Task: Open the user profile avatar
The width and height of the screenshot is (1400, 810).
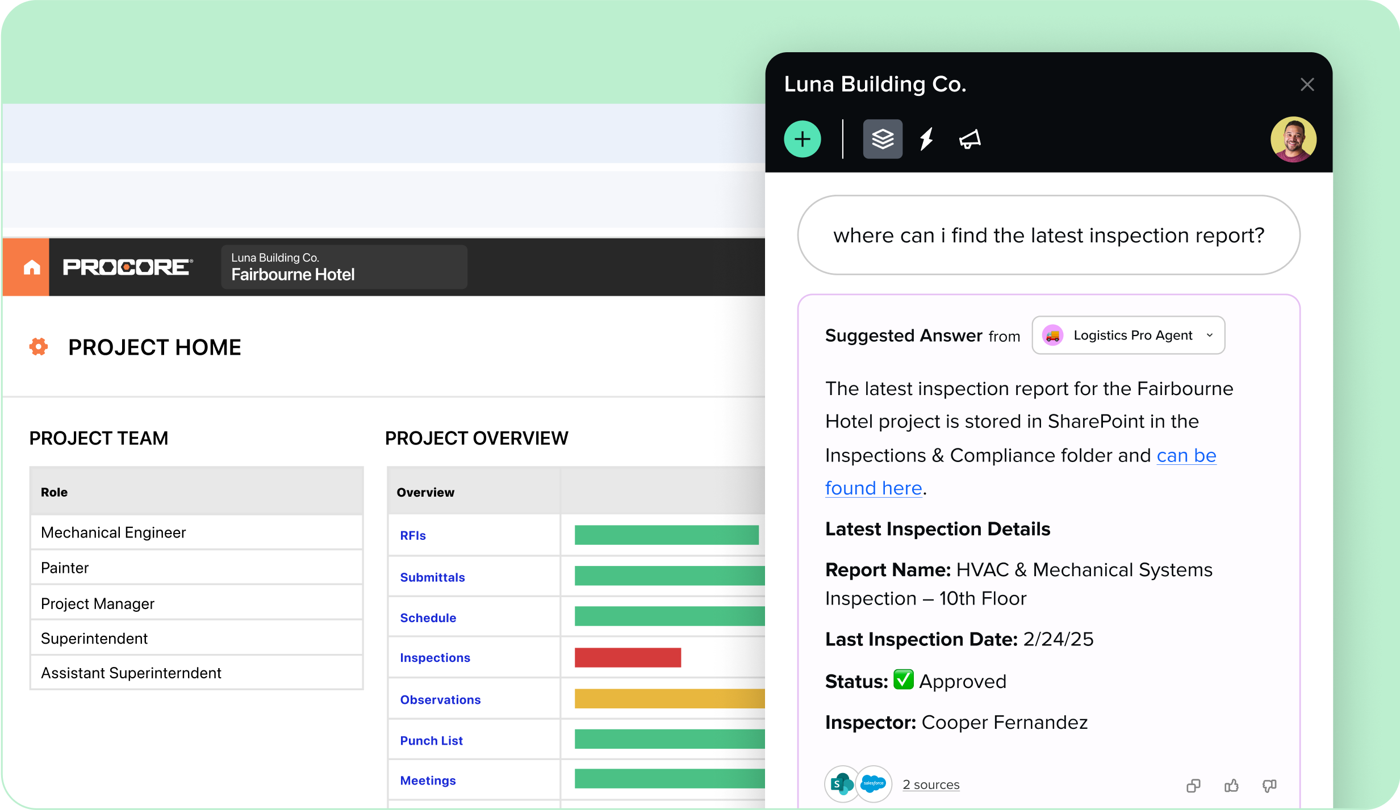Action: coord(1293,140)
